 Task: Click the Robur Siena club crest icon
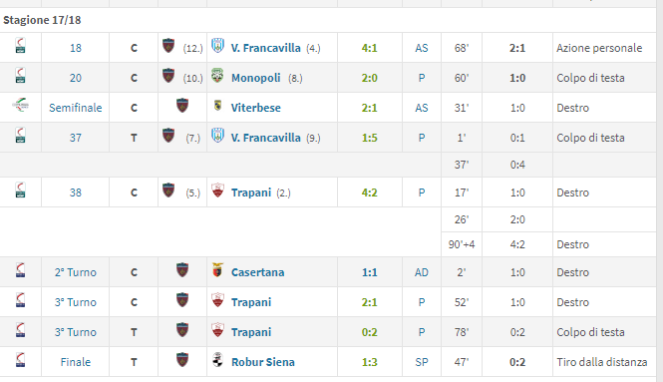(x=217, y=360)
